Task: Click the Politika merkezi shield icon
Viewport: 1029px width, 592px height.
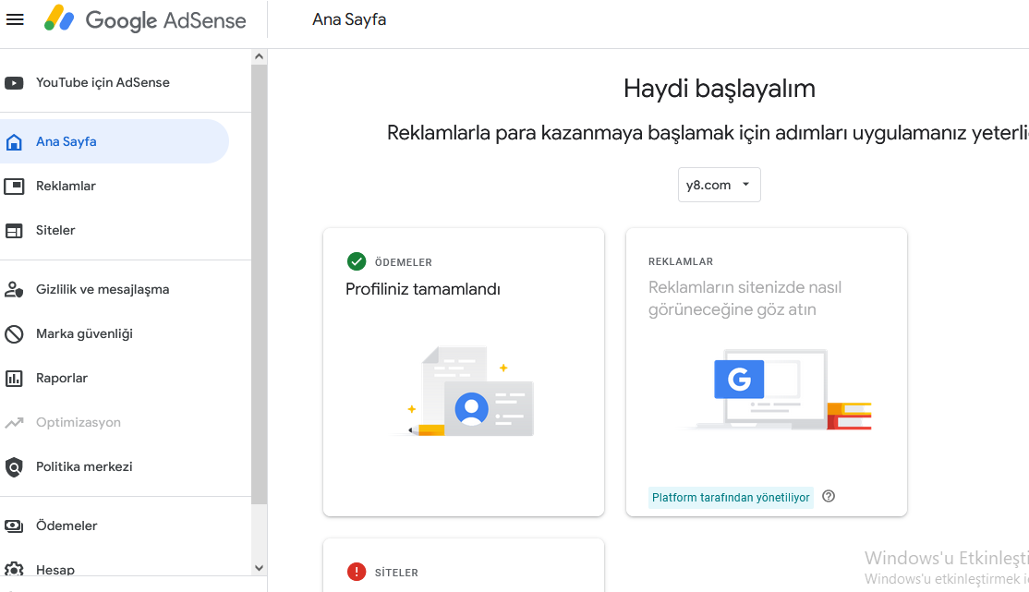Action: pos(14,466)
